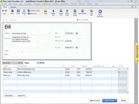Select the Yellow mug item cell
The image size is (139, 104).
point(10,72)
